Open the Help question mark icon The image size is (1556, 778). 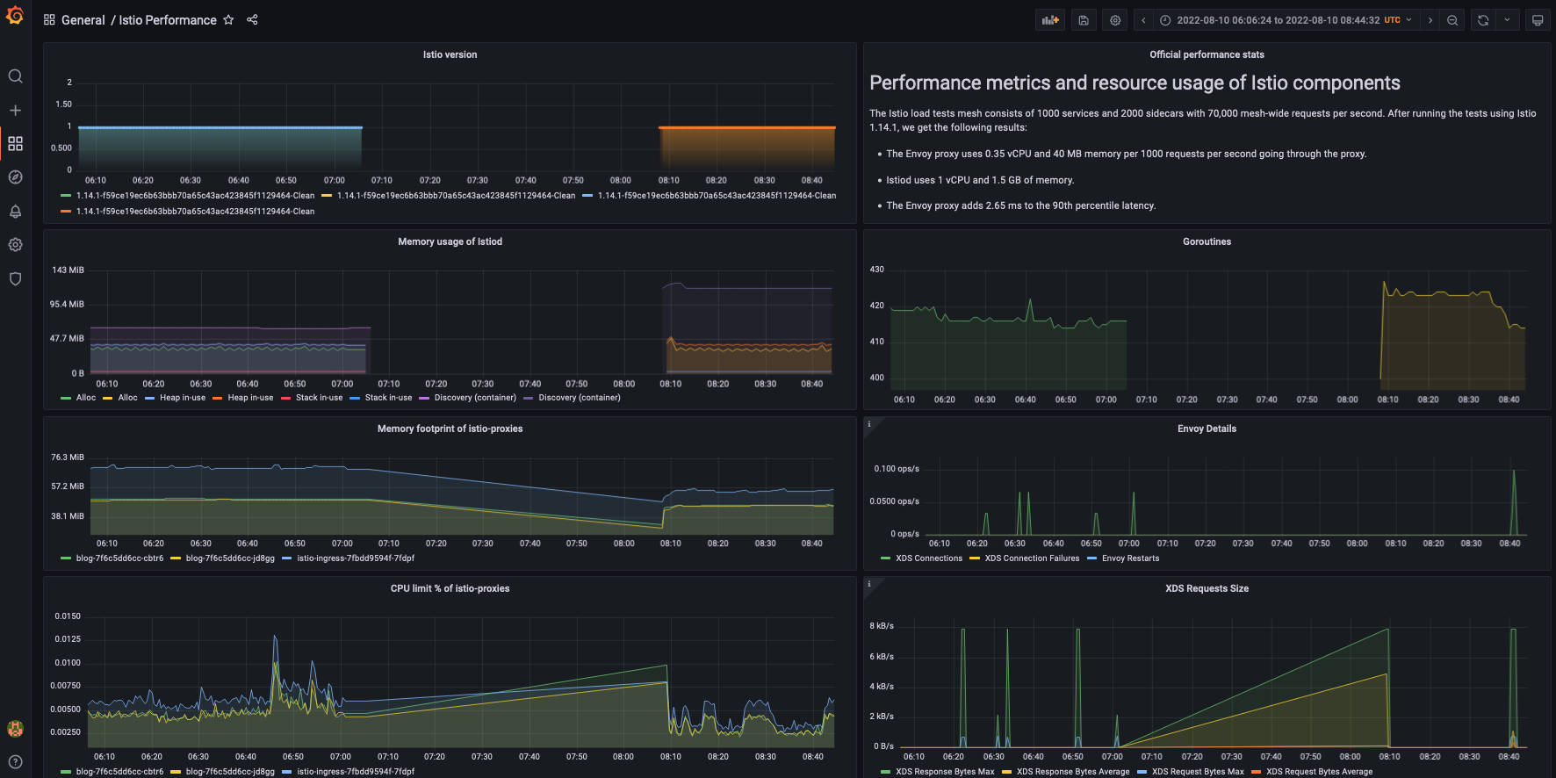pyautogui.click(x=15, y=761)
